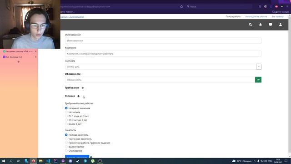Select 'От 3 лет до 6 лет' option

[x=66, y=120]
